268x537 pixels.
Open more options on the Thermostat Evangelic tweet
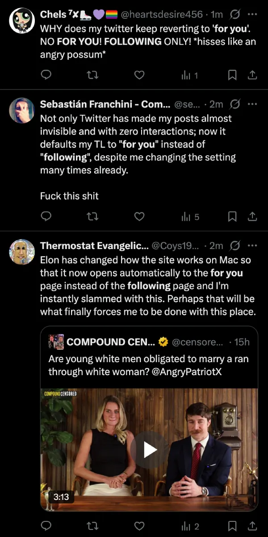pos(252,245)
